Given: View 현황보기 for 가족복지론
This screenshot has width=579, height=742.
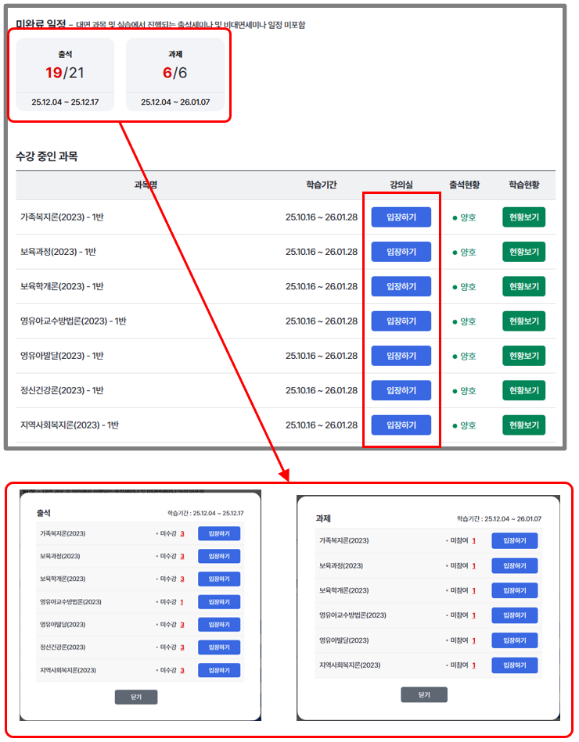Looking at the screenshot, I should point(523,217).
